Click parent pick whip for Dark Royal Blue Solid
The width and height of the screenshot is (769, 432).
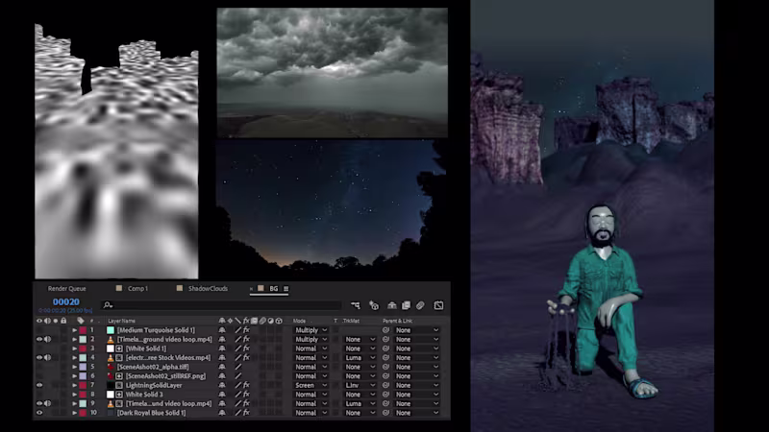coord(386,413)
